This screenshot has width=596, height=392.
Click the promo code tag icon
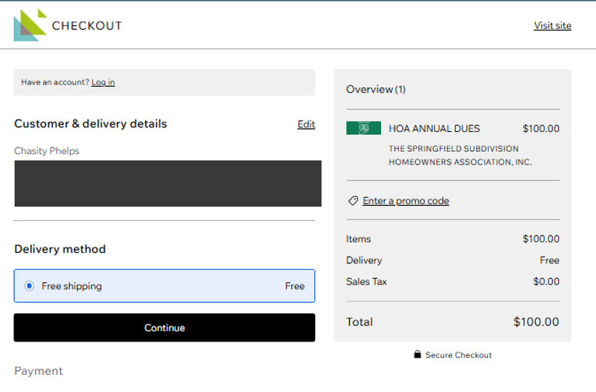tap(353, 201)
